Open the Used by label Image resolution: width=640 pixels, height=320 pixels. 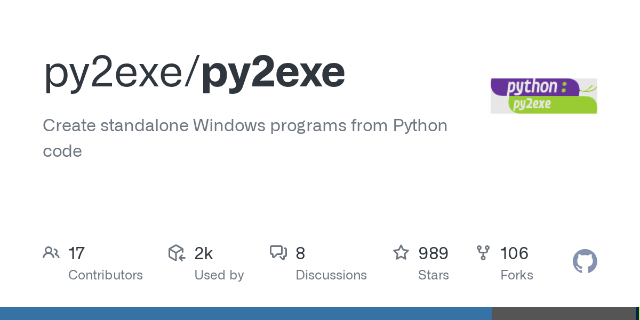[219, 275]
